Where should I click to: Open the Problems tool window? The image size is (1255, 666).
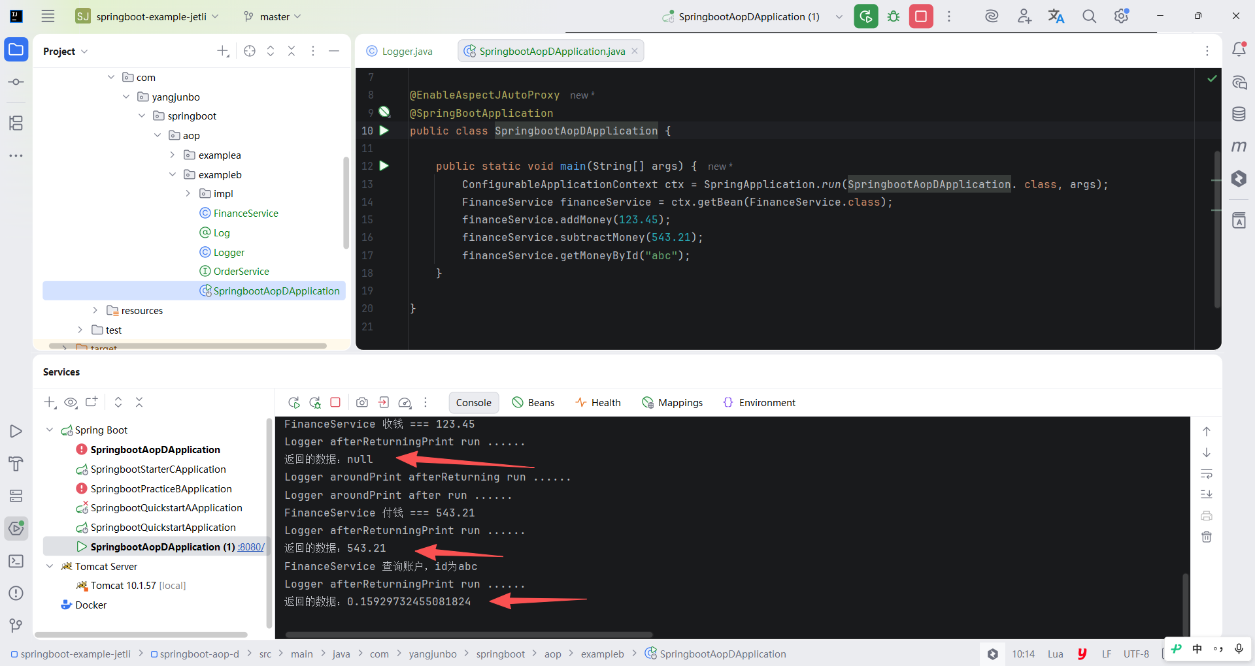[x=16, y=593]
